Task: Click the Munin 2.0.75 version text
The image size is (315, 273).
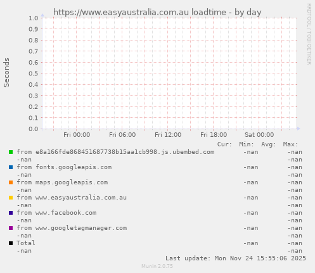Action: [157, 266]
